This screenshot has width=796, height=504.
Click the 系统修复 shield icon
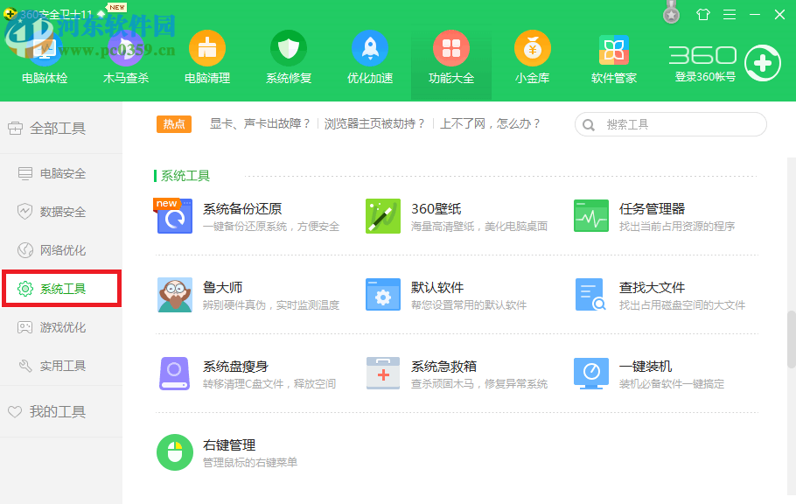pyautogui.click(x=289, y=48)
